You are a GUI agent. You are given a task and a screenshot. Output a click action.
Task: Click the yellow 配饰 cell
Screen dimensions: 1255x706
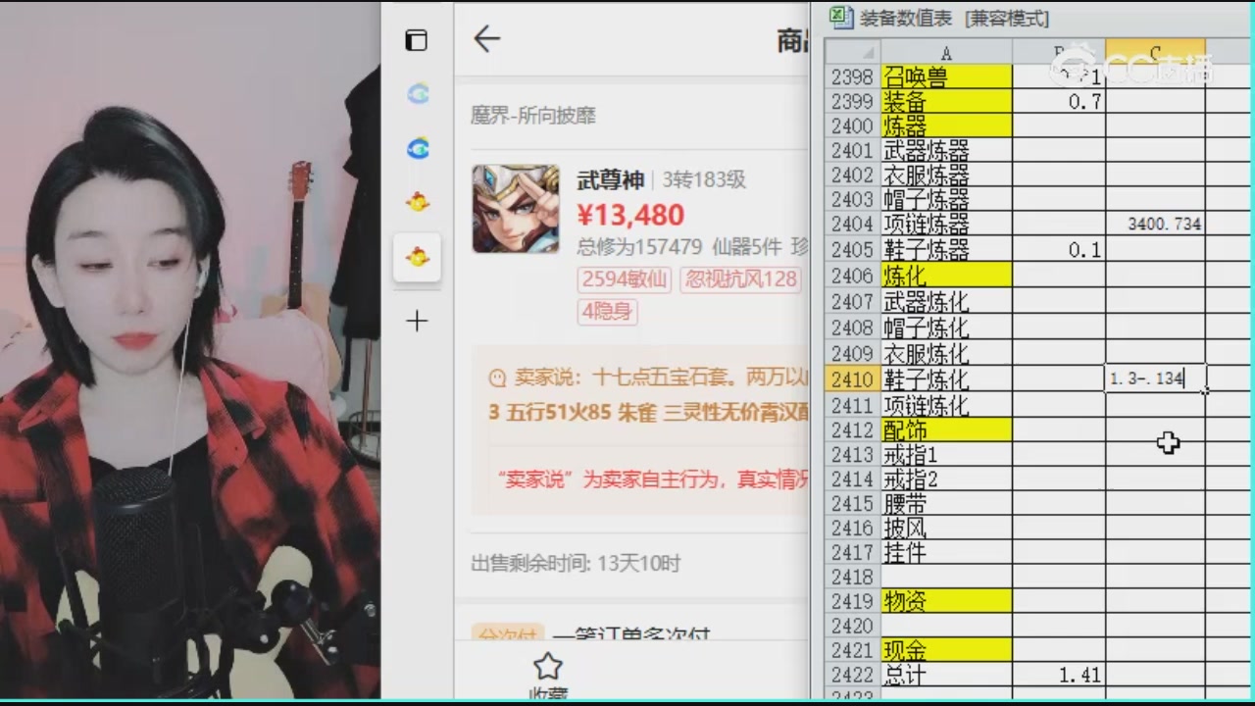pyautogui.click(x=946, y=429)
